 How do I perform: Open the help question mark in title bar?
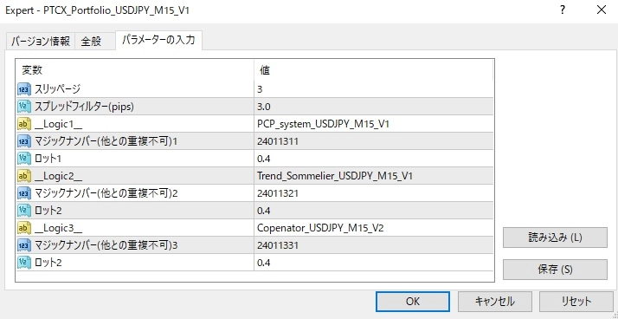(x=563, y=10)
